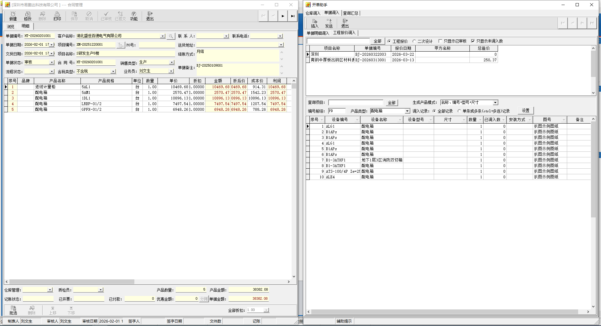Click the 打印 (Print) toolbar icon
This screenshot has width=601, height=326.
click(x=57, y=16)
